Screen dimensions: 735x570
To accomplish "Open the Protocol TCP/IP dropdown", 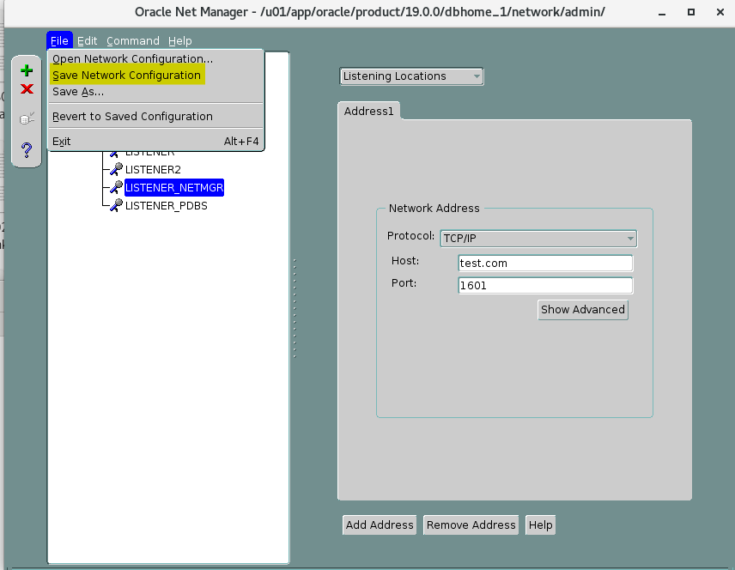I will (x=538, y=238).
